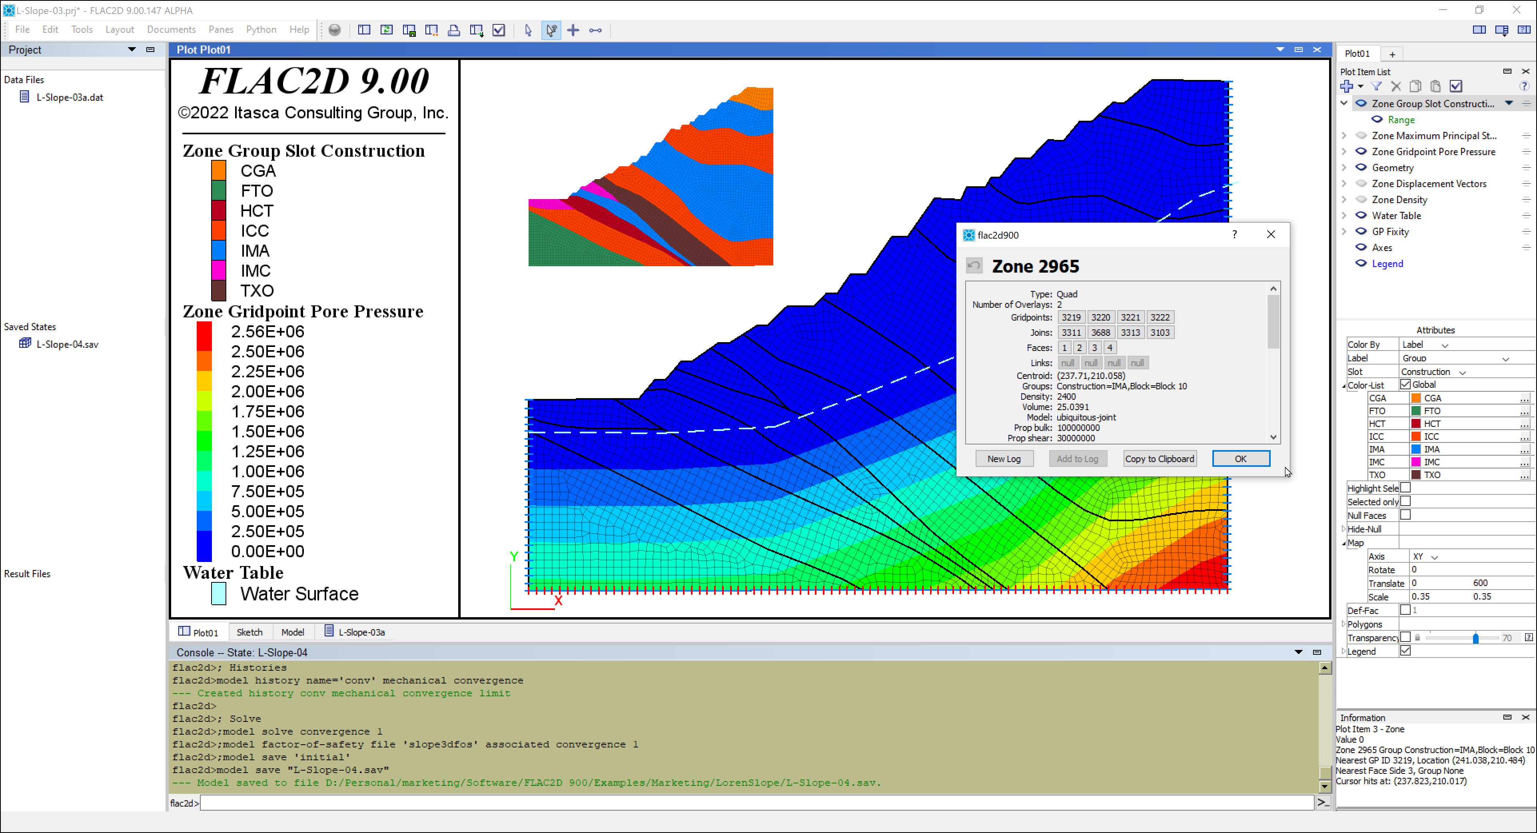This screenshot has height=833, width=1537.
Task: Click the plot icon with orange plus signs
Action: point(431,30)
